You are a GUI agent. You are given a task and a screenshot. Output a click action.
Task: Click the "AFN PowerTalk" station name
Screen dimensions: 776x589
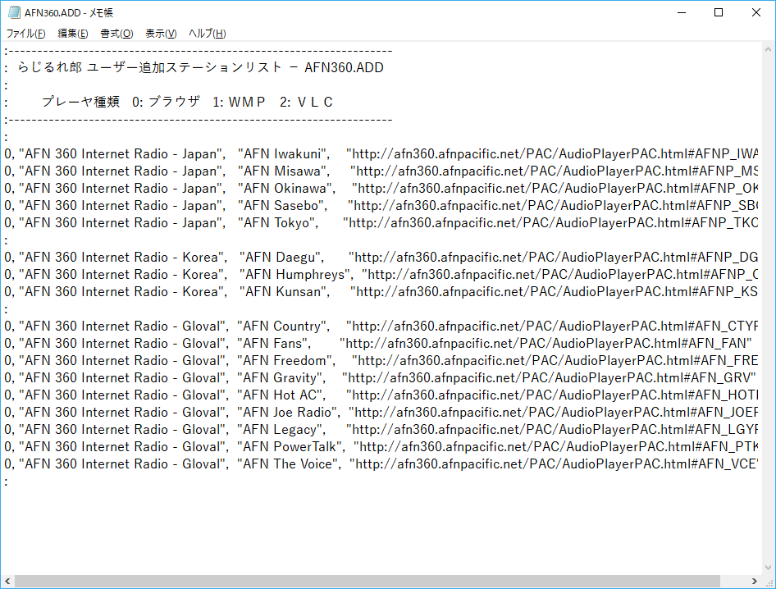click(290, 447)
